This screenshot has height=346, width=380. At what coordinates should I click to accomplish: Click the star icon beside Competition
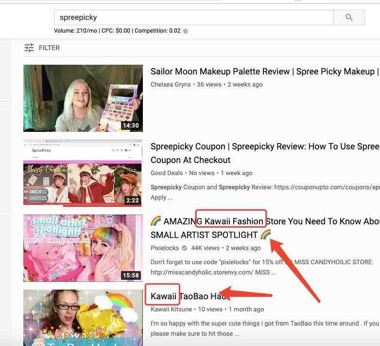tap(186, 31)
